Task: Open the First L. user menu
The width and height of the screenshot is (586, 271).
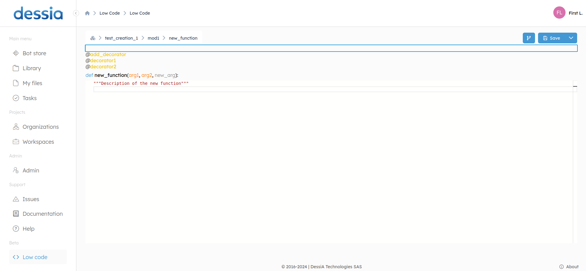Action: [576, 13]
